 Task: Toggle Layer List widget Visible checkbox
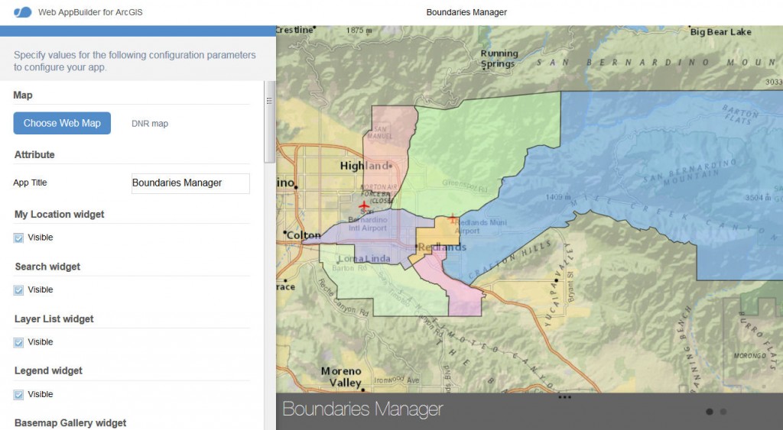pos(18,343)
